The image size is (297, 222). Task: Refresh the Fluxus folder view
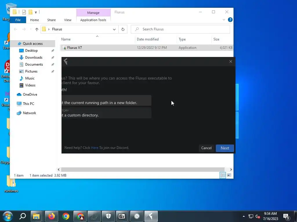(123, 29)
